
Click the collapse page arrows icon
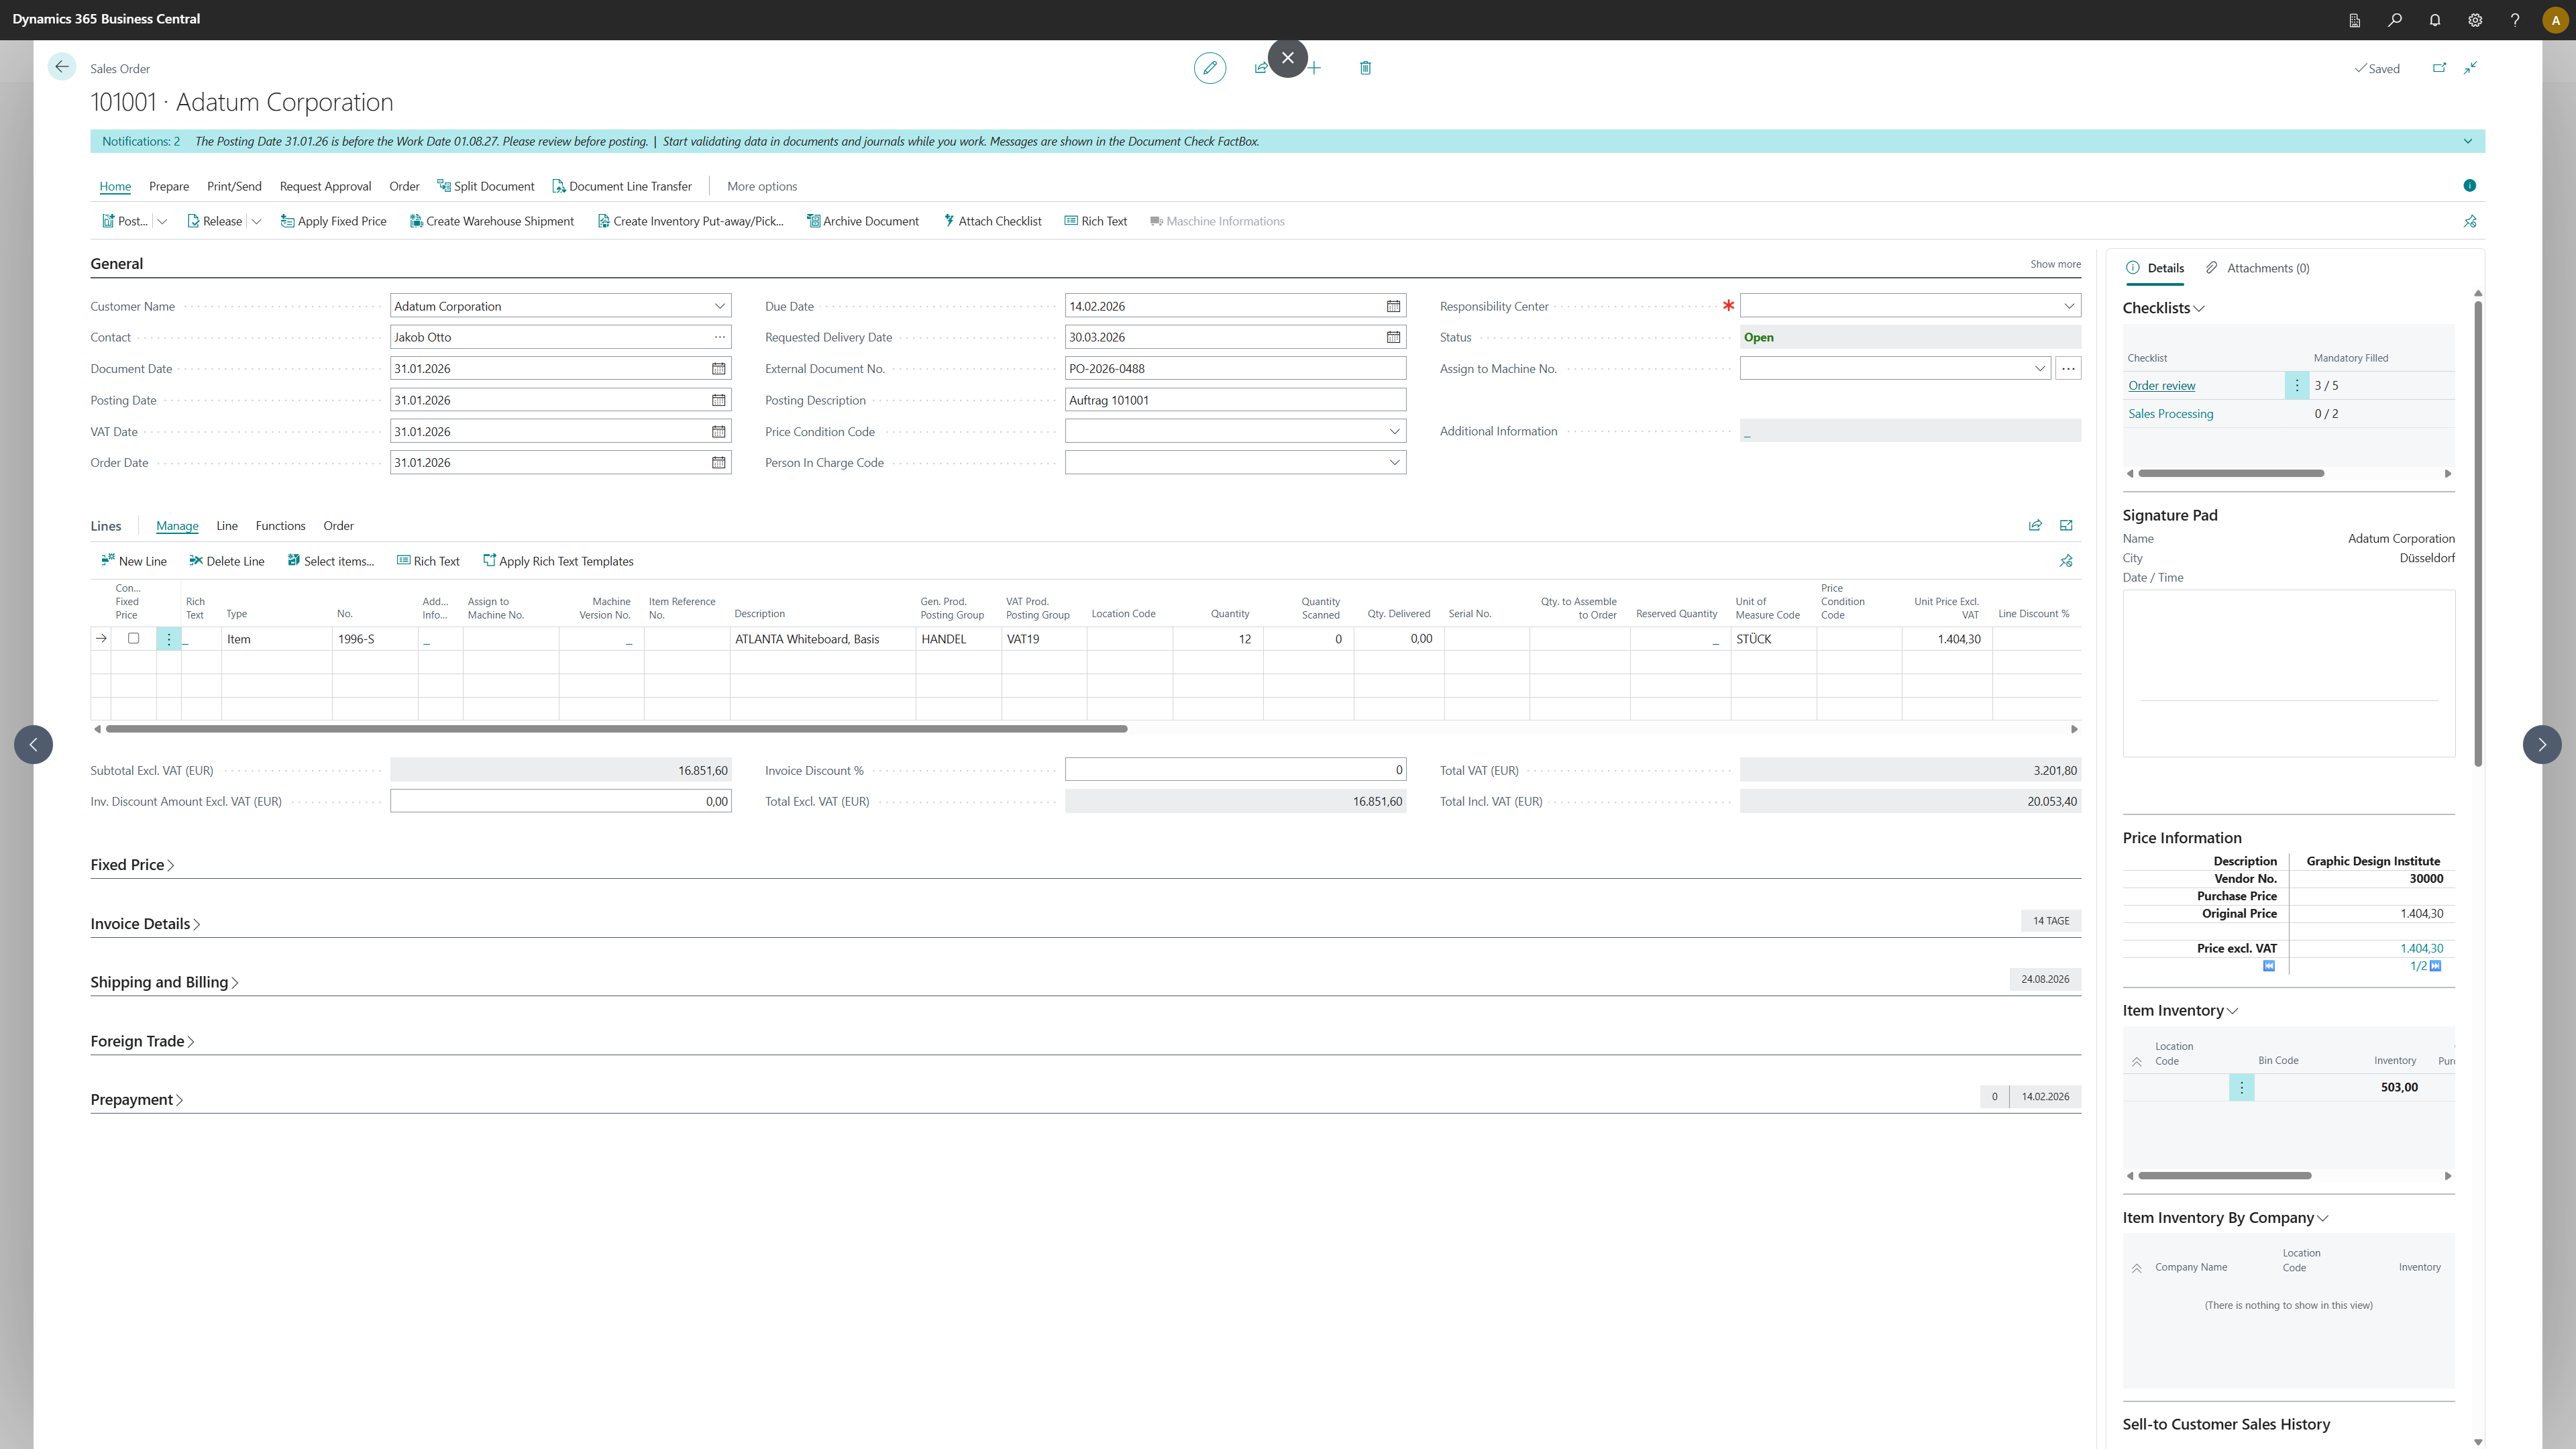[2470, 68]
